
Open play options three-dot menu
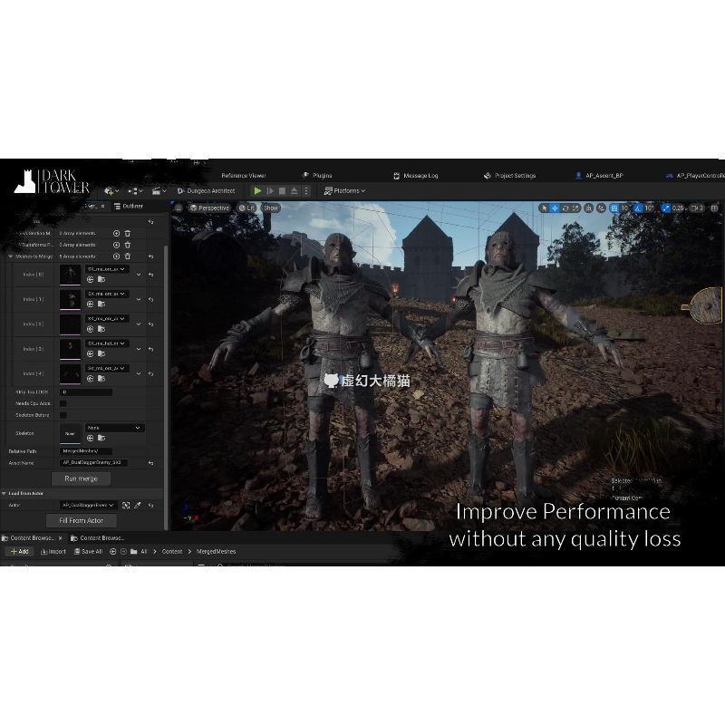tap(306, 190)
